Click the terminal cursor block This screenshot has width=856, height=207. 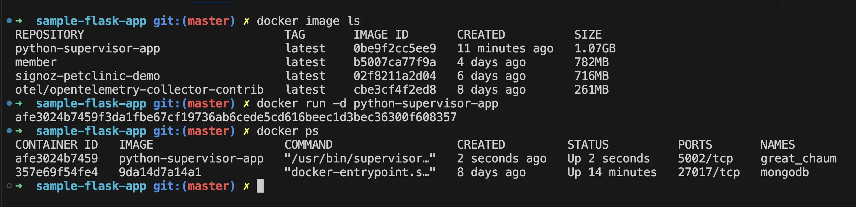click(260, 186)
